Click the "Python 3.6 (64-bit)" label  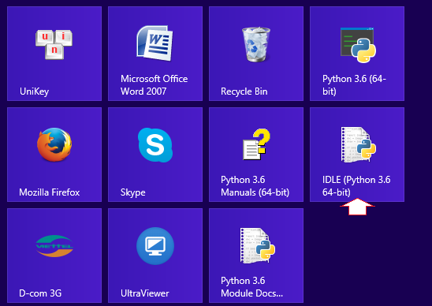[x=354, y=85]
